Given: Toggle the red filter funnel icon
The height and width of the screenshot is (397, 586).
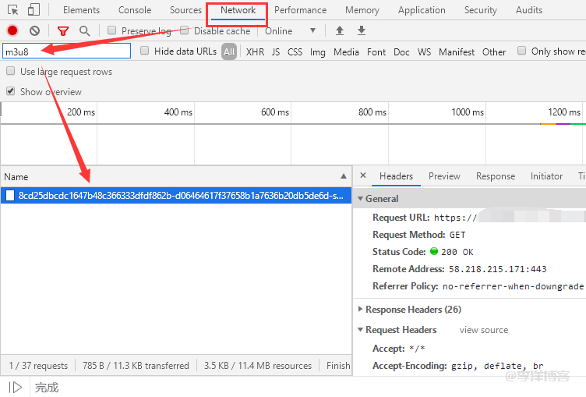Looking at the screenshot, I should 63,30.
